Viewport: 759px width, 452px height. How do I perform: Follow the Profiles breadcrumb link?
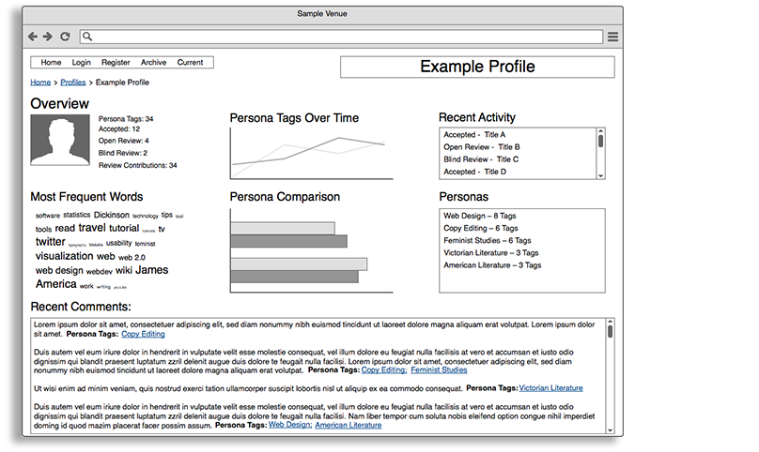[x=73, y=83]
